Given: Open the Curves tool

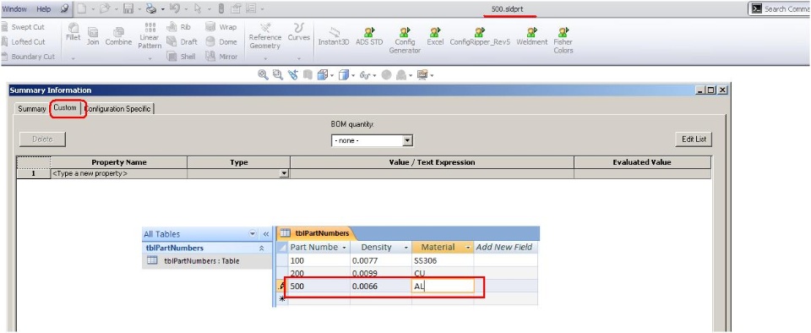Looking at the screenshot, I should 299,32.
